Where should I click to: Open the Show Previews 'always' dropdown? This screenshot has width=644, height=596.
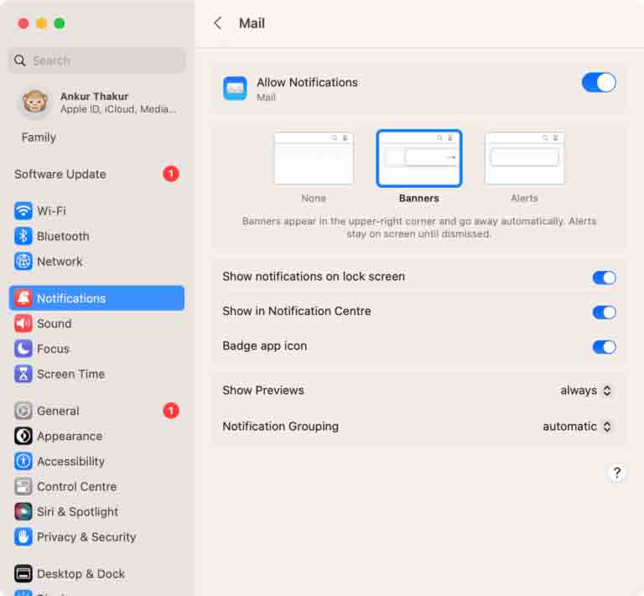585,391
